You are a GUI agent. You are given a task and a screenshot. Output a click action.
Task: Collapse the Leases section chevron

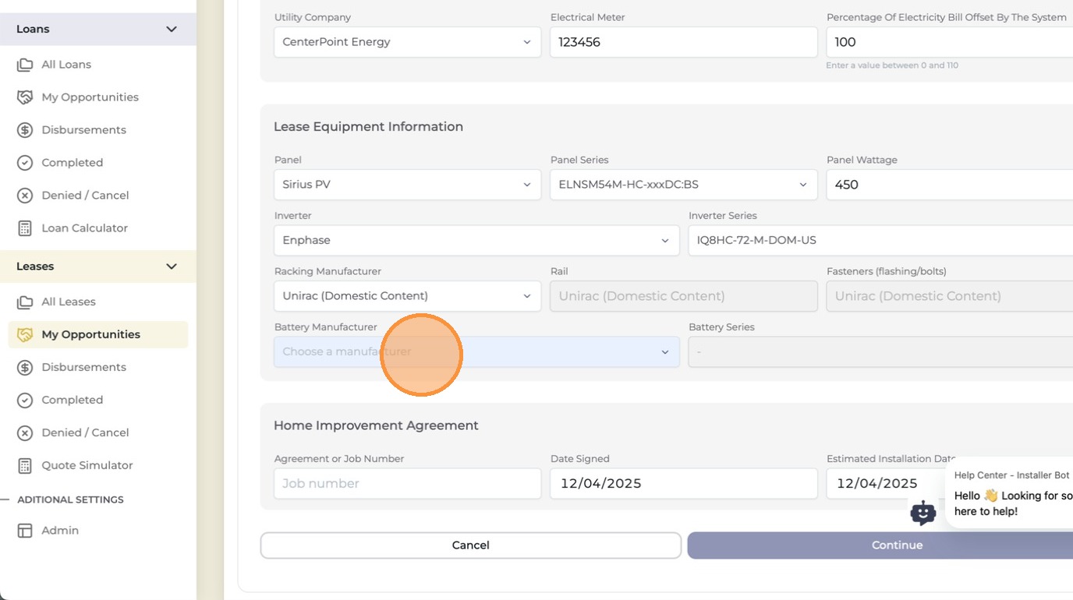click(172, 266)
